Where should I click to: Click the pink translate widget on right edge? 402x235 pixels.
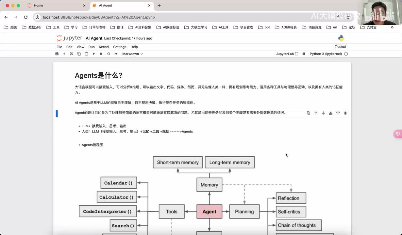pos(398,134)
